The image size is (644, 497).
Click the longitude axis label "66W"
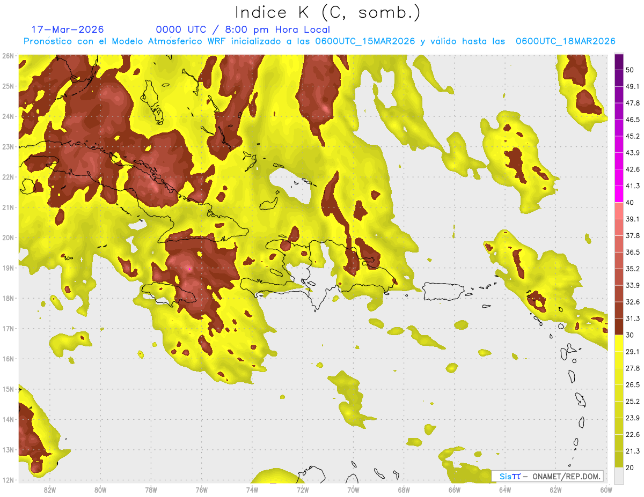(x=455, y=489)
